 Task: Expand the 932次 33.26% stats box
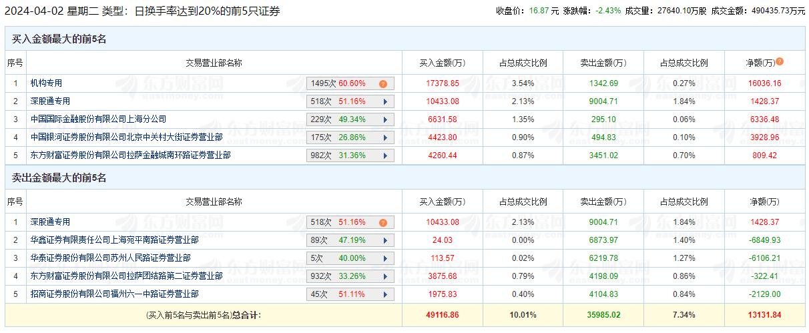[x=350, y=276]
